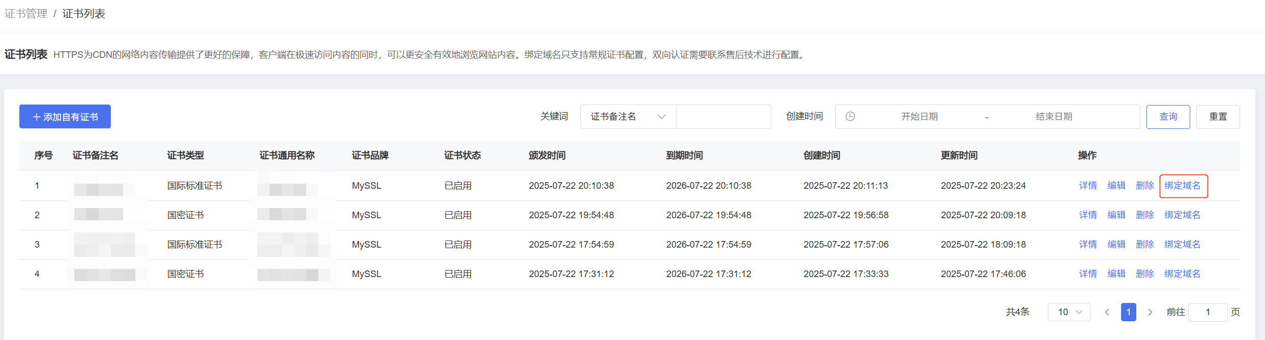Click update time 2025-07-22 17:46:06
The height and width of the screenshot is (340, 1265).
coord(983,274)
